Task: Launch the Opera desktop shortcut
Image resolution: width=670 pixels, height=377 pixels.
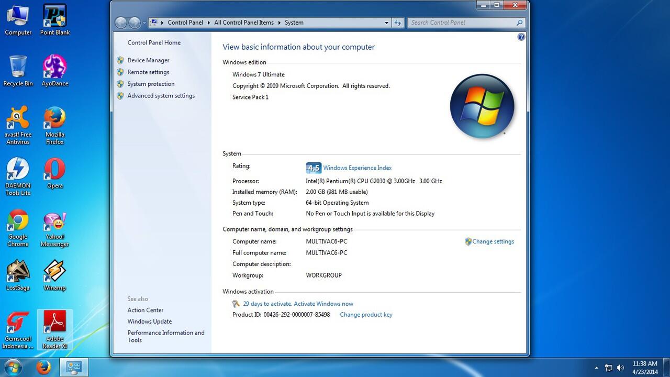Action: [x=55, y=173]
